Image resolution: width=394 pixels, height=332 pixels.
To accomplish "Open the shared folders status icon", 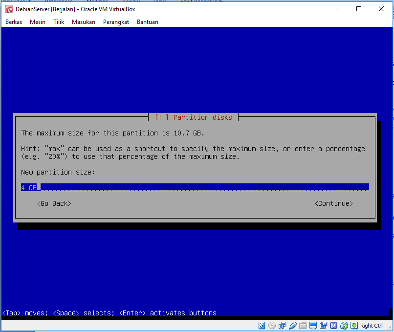I will click(x=303, y=326).
